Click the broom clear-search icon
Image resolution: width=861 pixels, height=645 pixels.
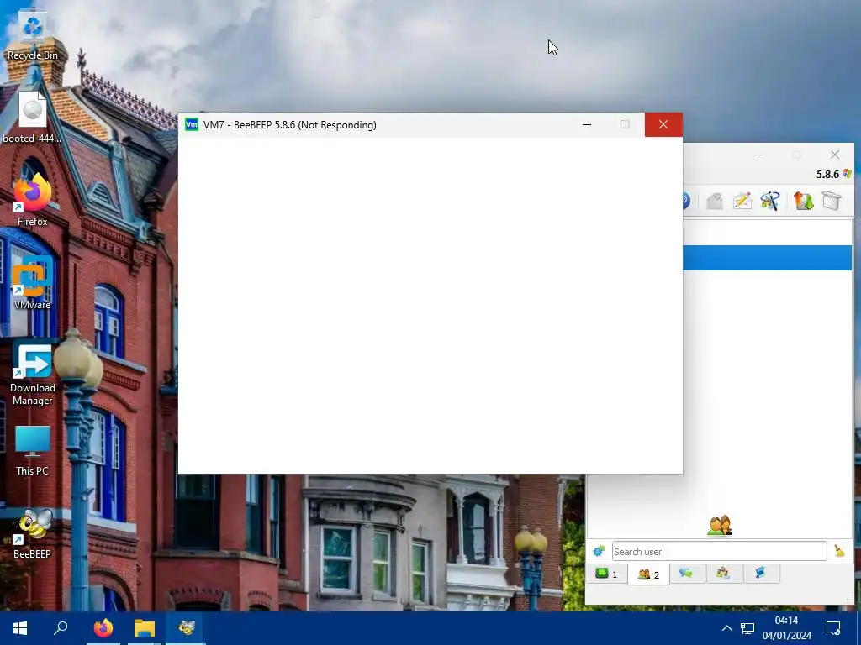tap(839, 551)
